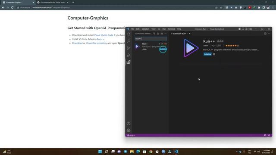Toggle primary side bar layout icon
This screenshot has height=155, width=276.
point(240,29)
